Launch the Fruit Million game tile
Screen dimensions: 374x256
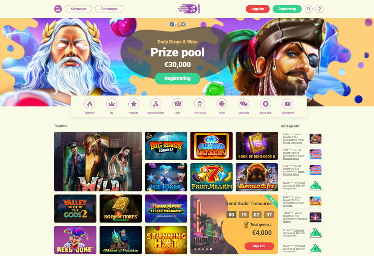[211, 178]
